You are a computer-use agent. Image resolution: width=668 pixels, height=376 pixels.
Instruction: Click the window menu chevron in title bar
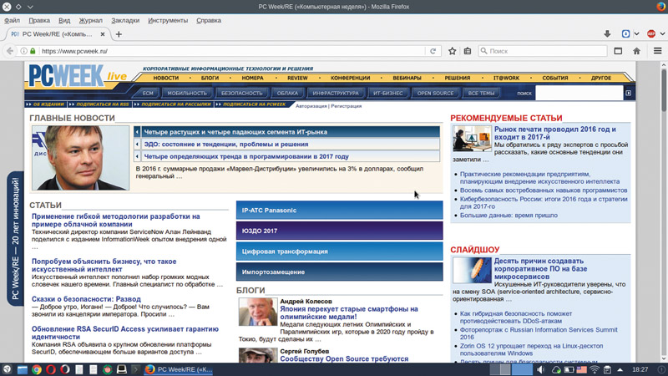[30, 7]
